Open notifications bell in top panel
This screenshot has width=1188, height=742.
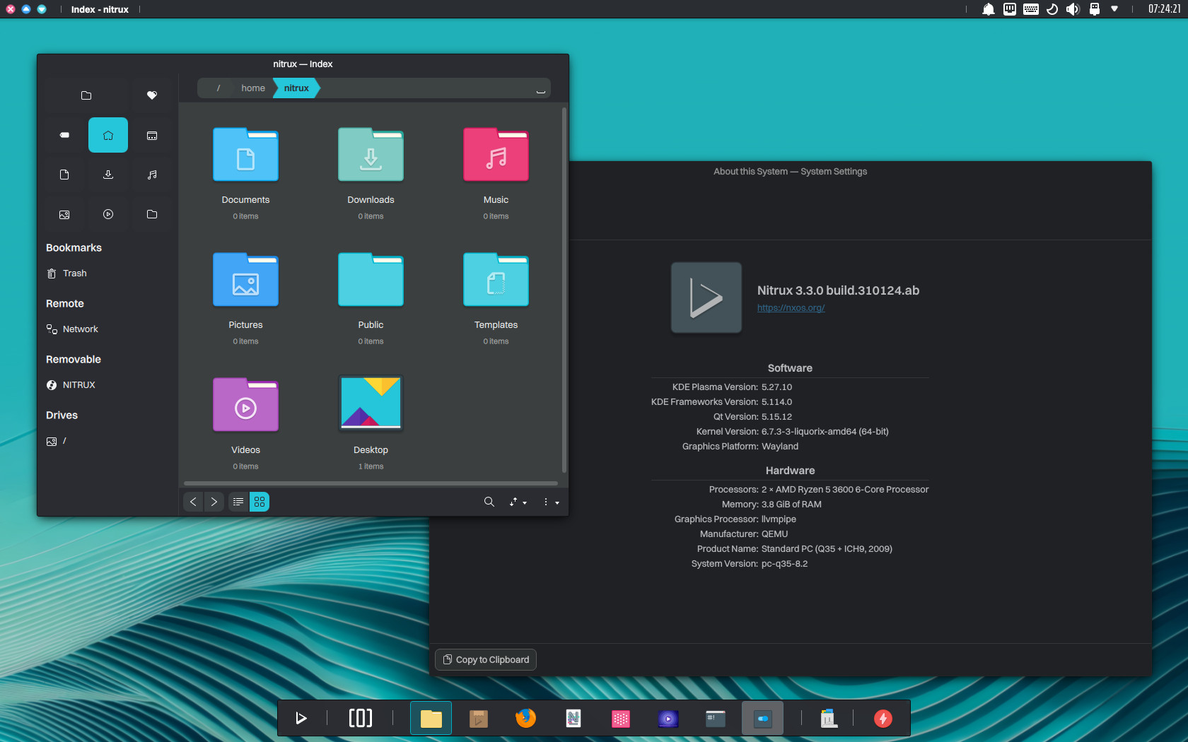click(x=989, y=9)
